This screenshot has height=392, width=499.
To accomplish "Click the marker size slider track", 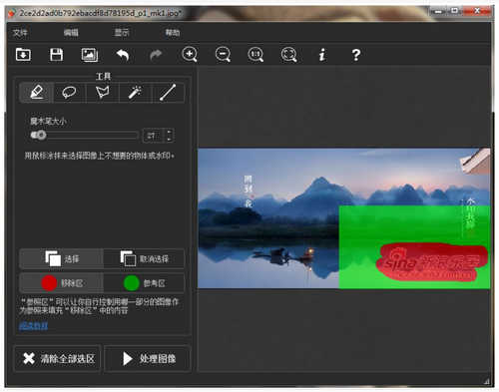I will pos(84,135).
